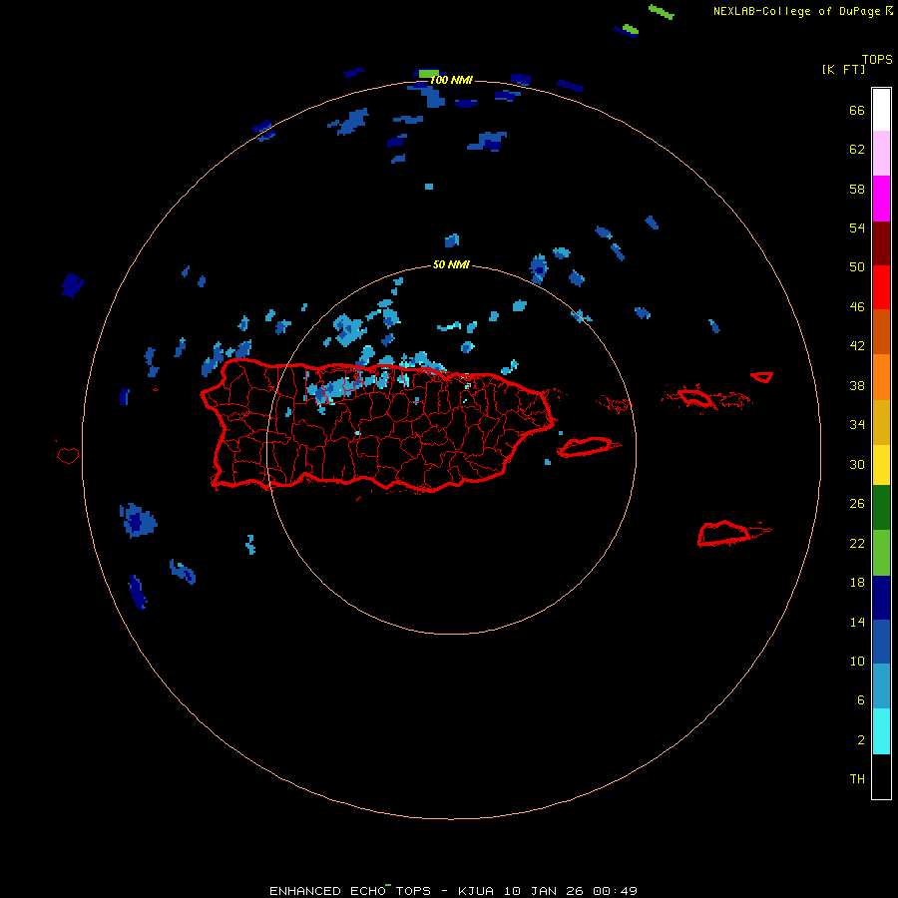This screenshot has width=898, height=898.
Task: Click the light orange legend swatch
Action: point(881,377)
